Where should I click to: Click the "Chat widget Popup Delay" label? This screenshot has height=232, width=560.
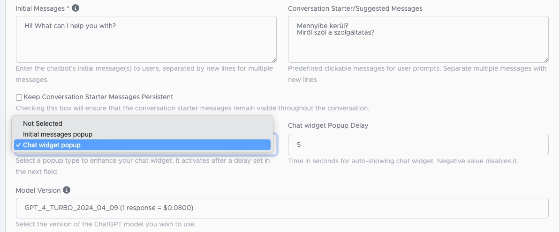(x=328, y=125)
